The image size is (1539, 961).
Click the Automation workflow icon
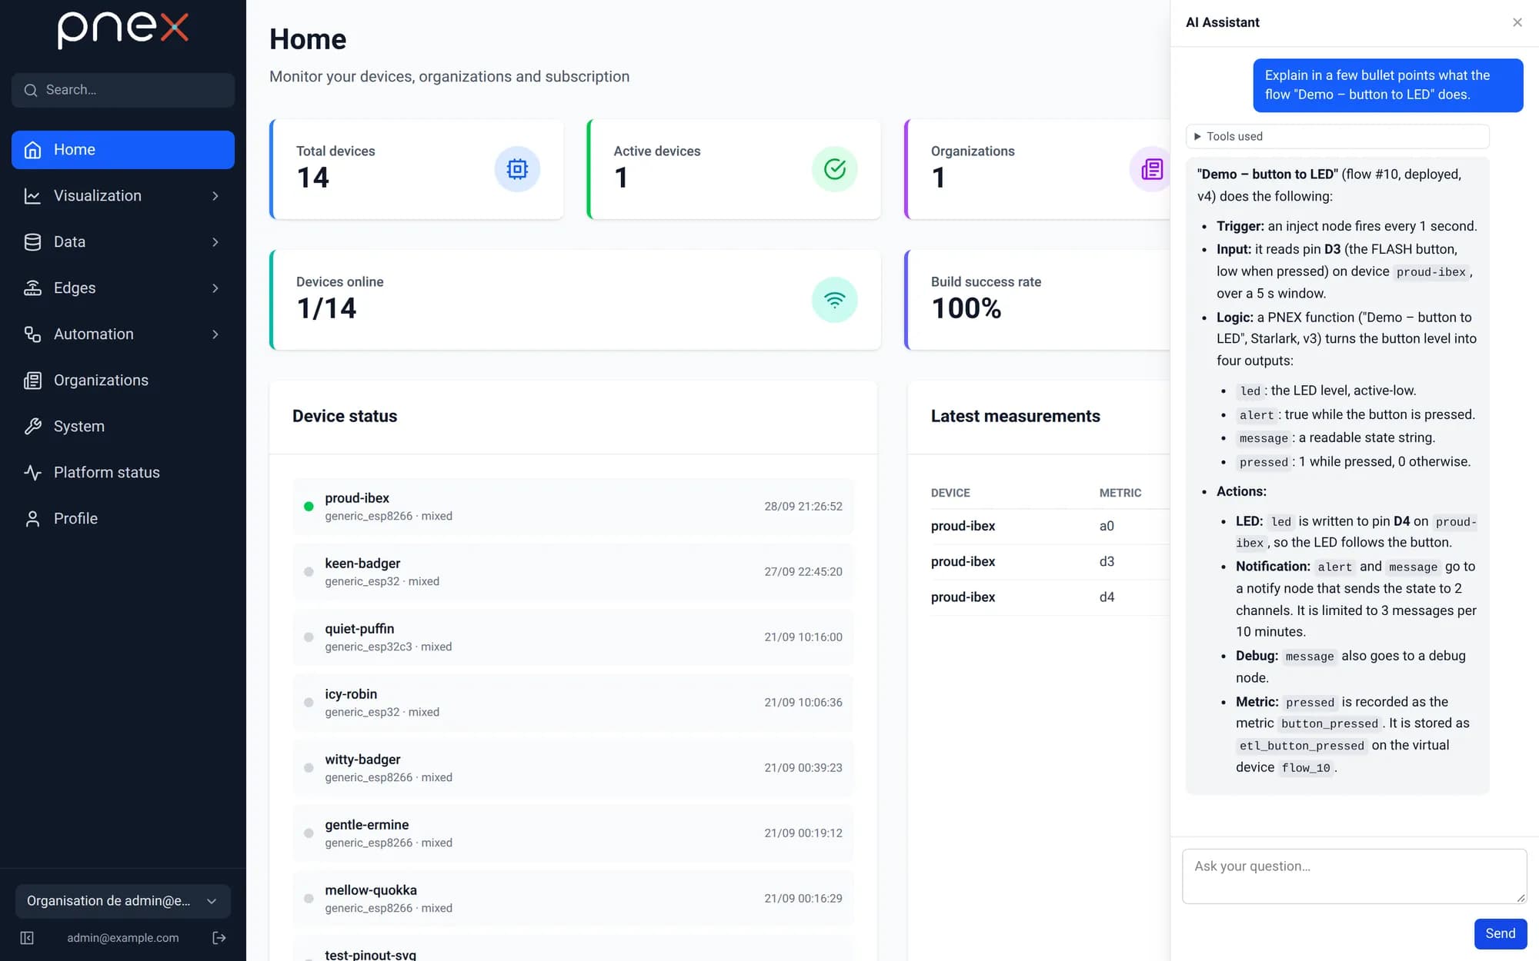tap(32, 334)
